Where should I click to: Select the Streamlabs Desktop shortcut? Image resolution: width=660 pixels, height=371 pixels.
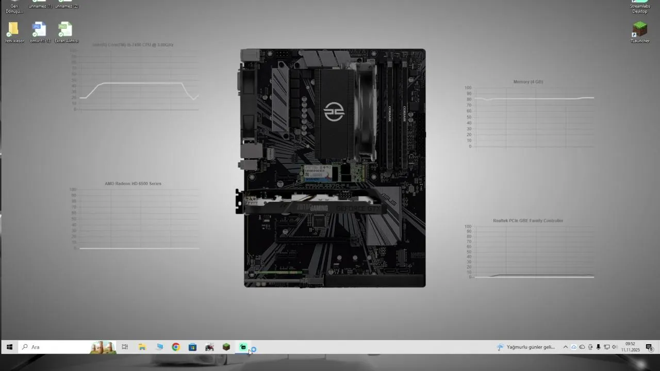pos(639,7)
